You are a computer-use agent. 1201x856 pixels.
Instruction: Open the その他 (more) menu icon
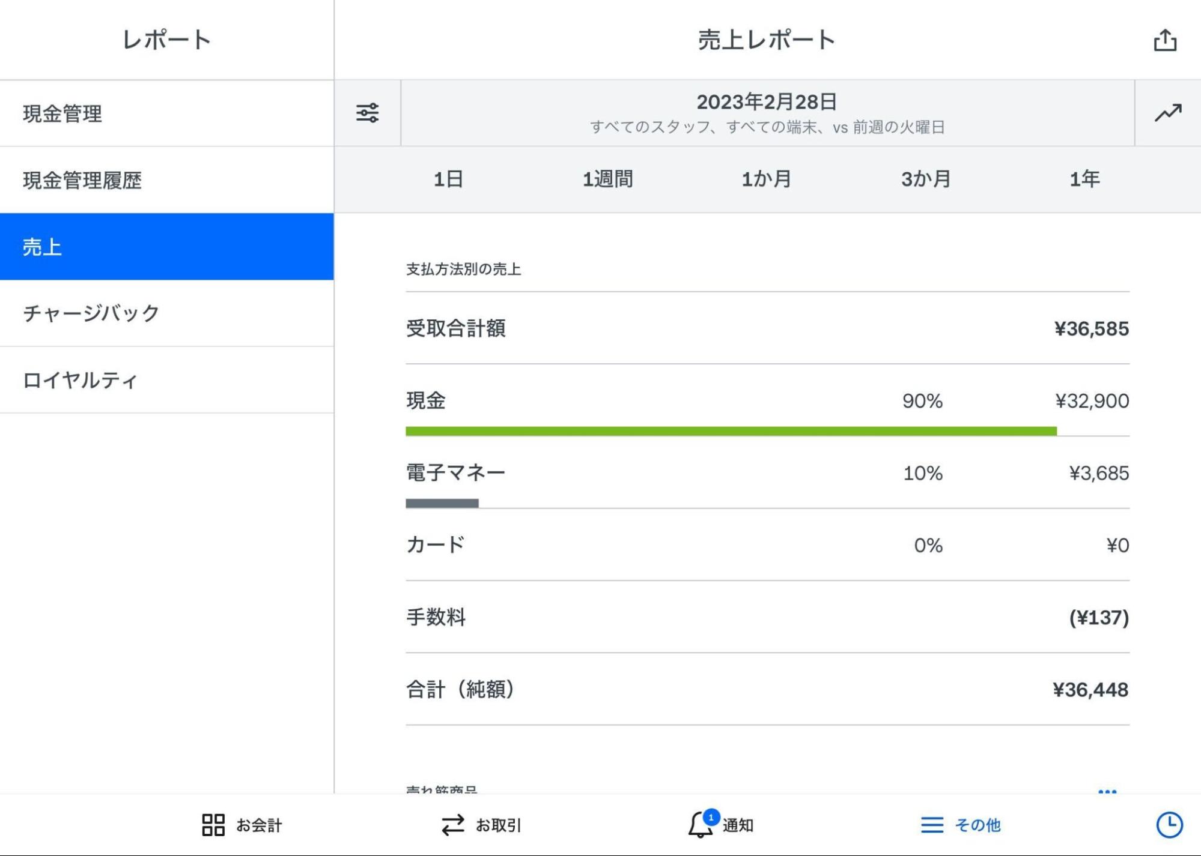(931, 825)
